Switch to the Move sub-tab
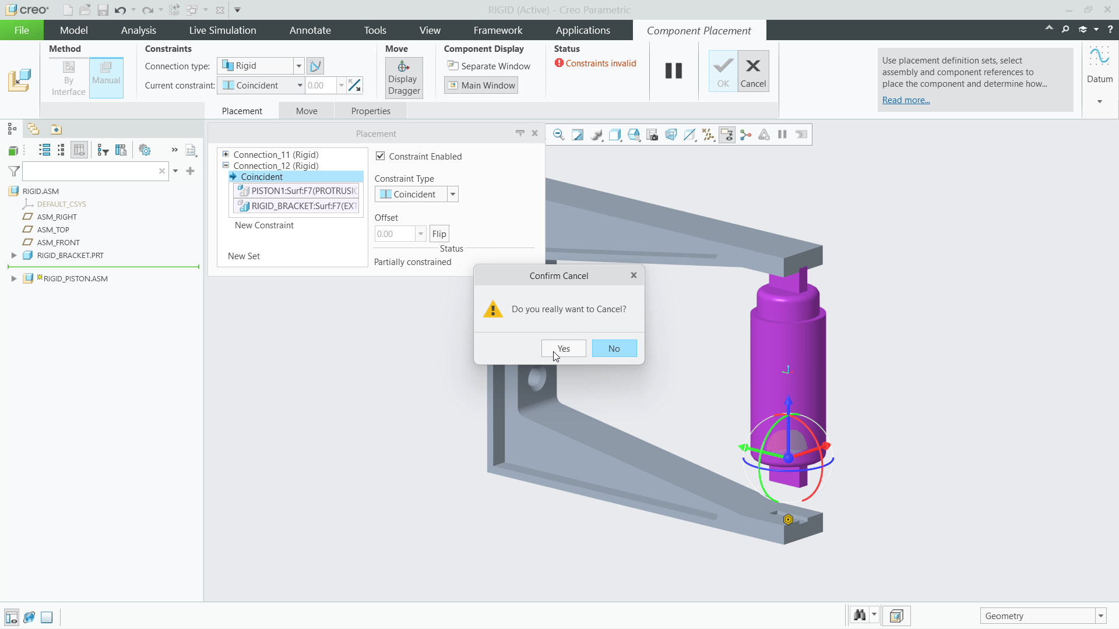Viewport: 1119px width, 629px height. 307,111
